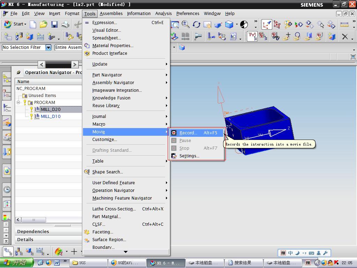This screenshot has width=357, height=268.
Task: Open the rendering style dropdown arrow
Action: 237,24
